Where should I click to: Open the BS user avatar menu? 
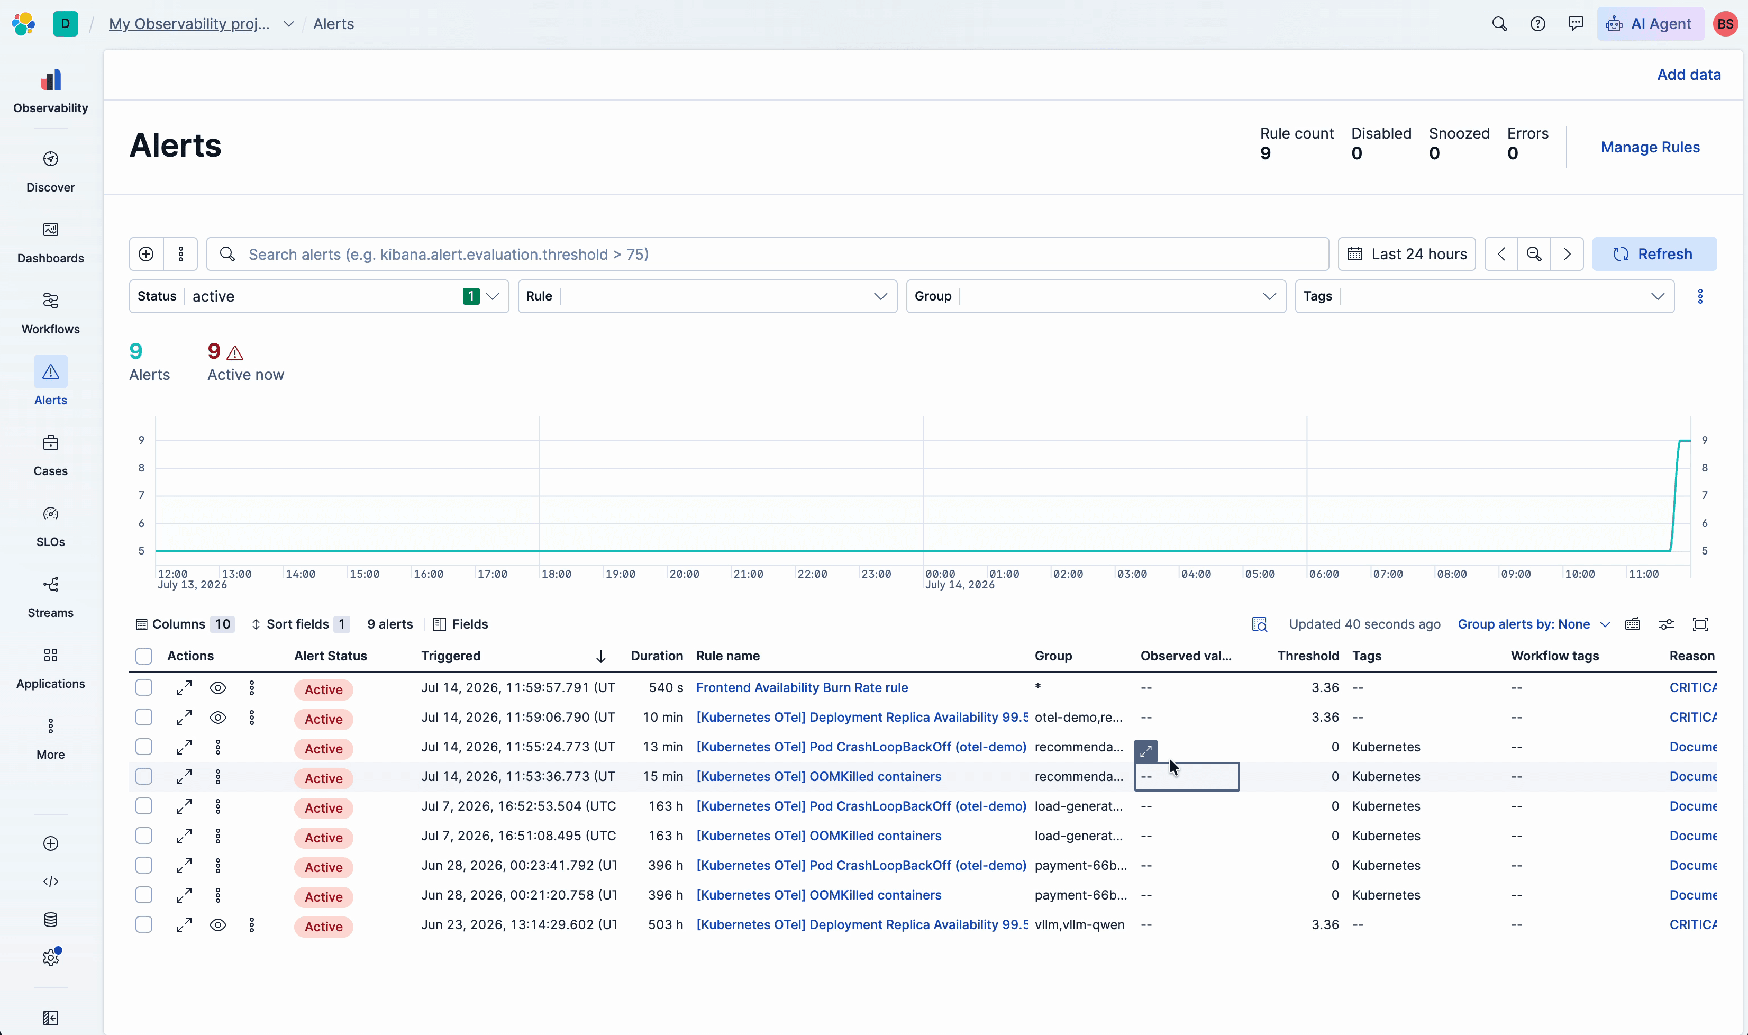(1726, 24)
